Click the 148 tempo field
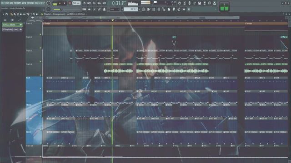This screenshot has width=291, height=163. (76, 3)
